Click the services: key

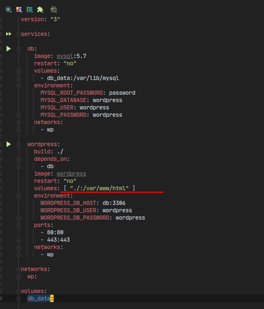click(35, 34)
